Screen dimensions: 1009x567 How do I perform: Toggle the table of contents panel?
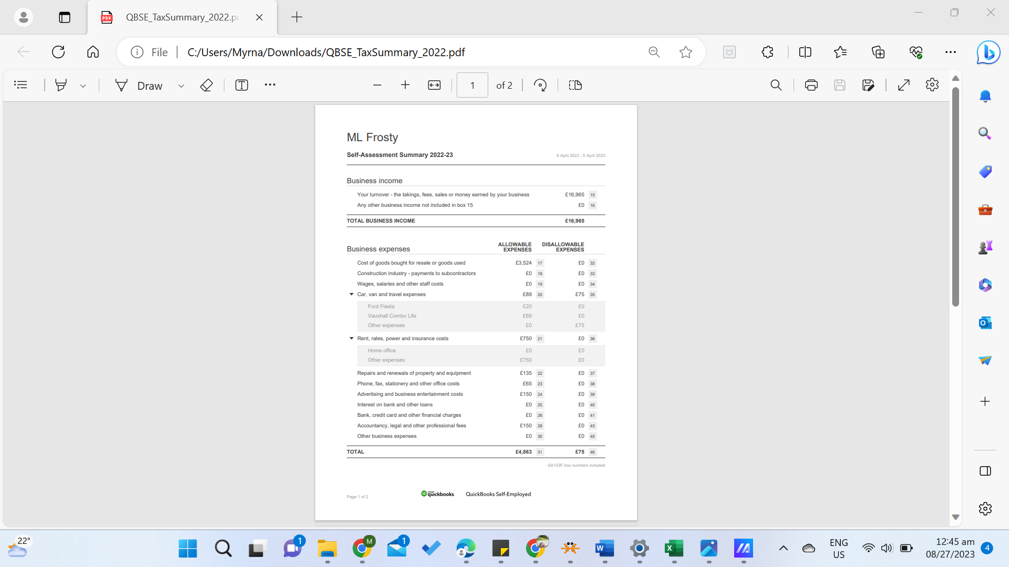20,85
